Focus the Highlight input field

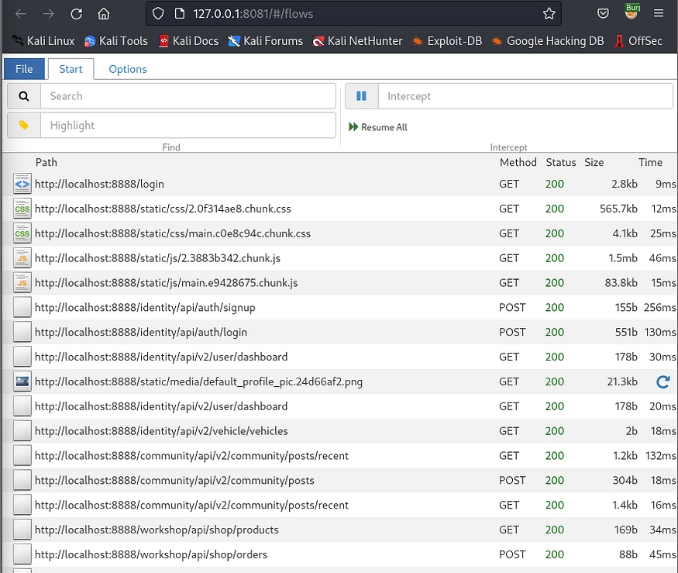coord(188,126)
